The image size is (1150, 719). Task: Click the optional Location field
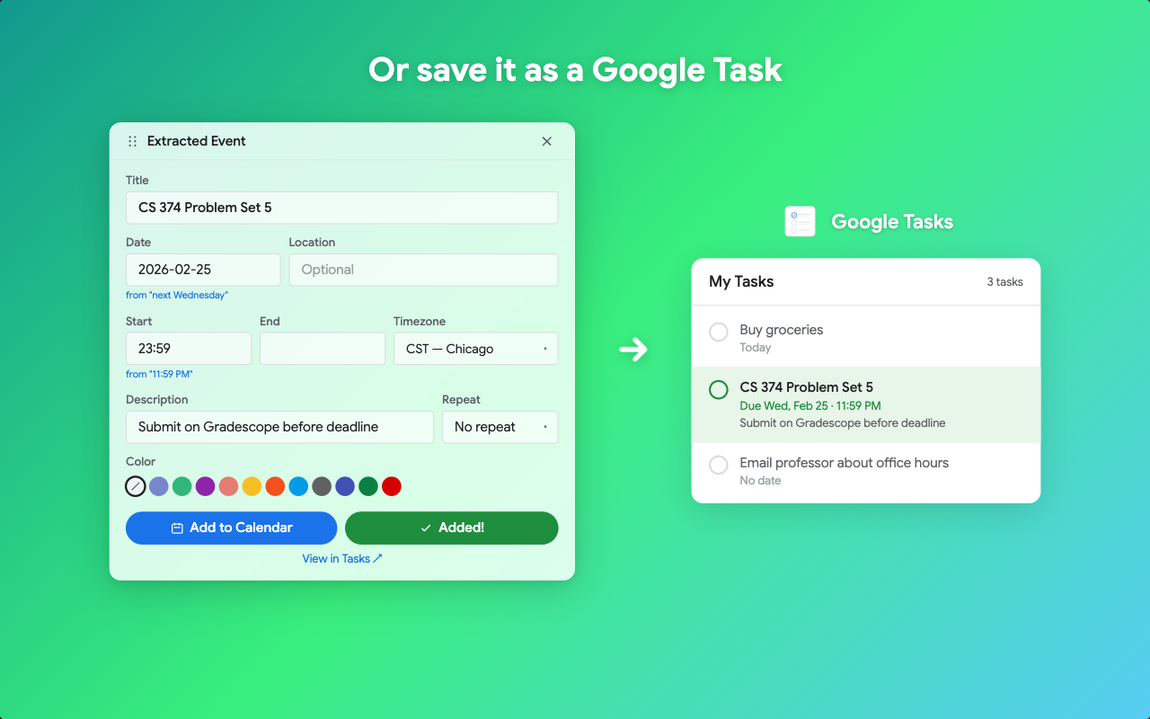423,270
